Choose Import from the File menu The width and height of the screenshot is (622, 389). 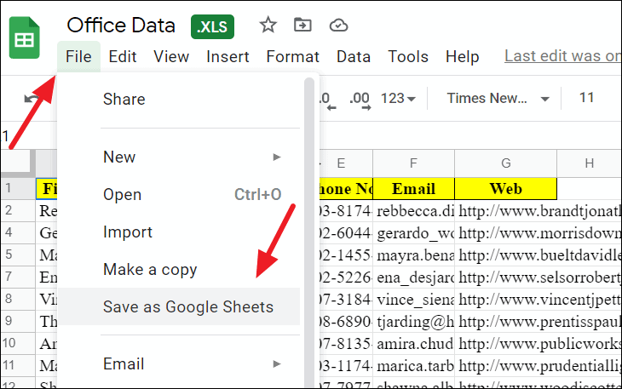click(179, 232)
